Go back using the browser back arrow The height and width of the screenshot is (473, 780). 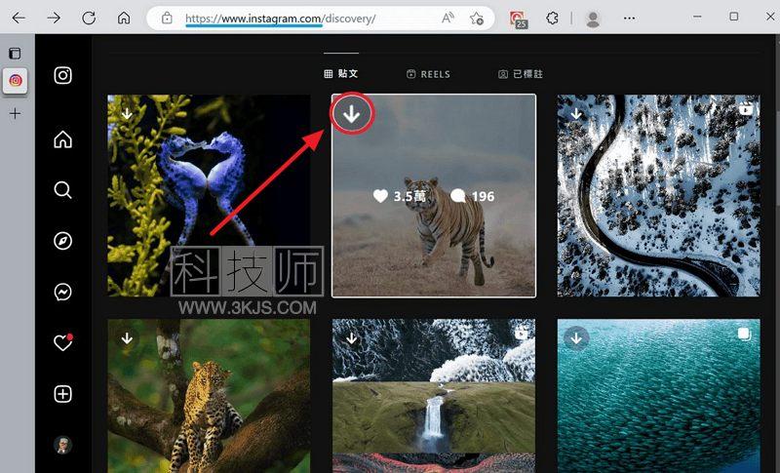click(x=19, y=19)
